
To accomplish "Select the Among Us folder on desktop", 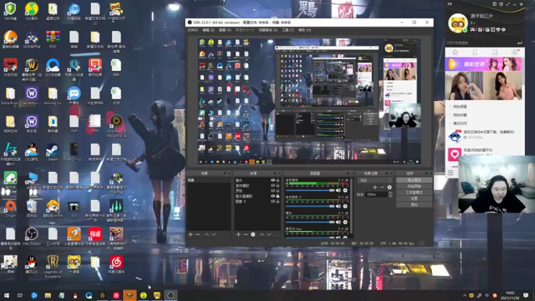I will click(53, 96).
